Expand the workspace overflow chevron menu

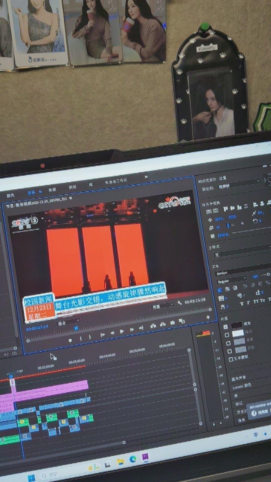(x=146, y=177)
